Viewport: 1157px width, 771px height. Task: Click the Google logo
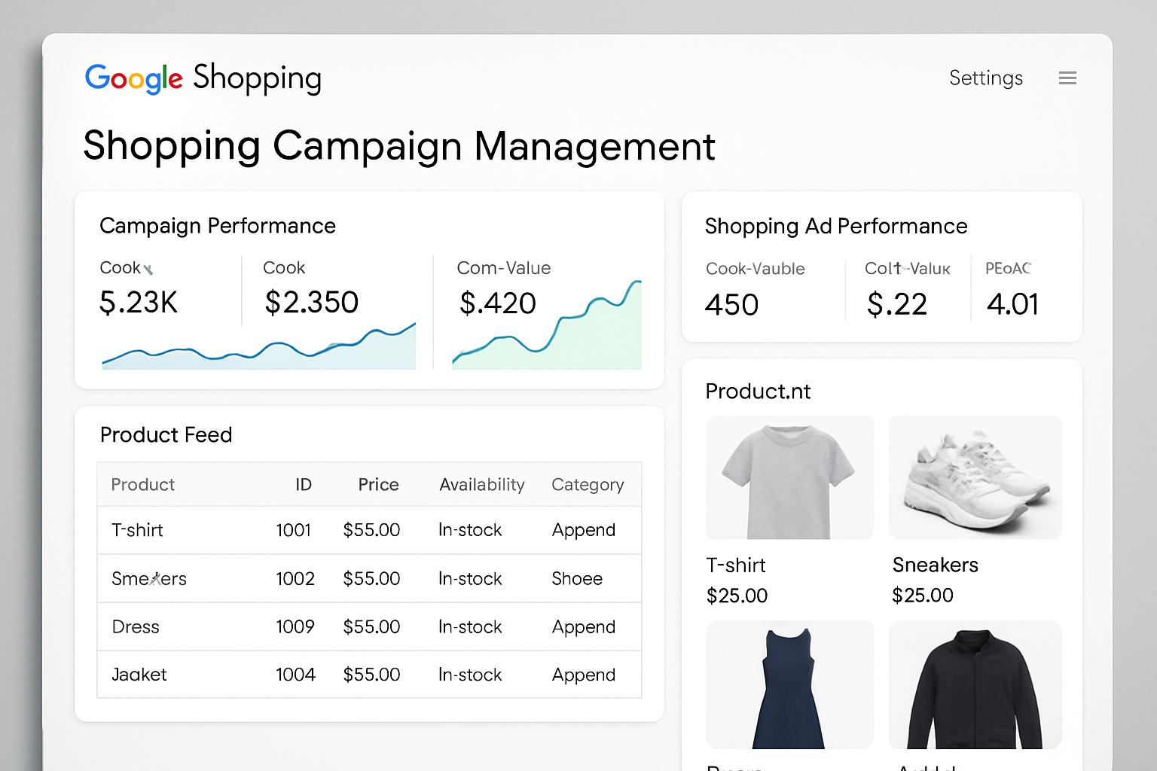[x=134, y=78]
